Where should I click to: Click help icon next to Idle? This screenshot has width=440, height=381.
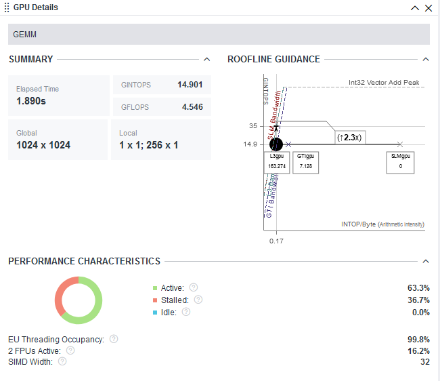(186, 312)
